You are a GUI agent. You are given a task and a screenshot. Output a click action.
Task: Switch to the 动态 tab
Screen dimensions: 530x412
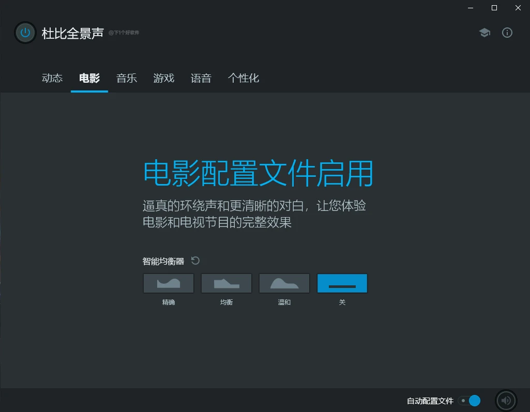tap(52, 78)
